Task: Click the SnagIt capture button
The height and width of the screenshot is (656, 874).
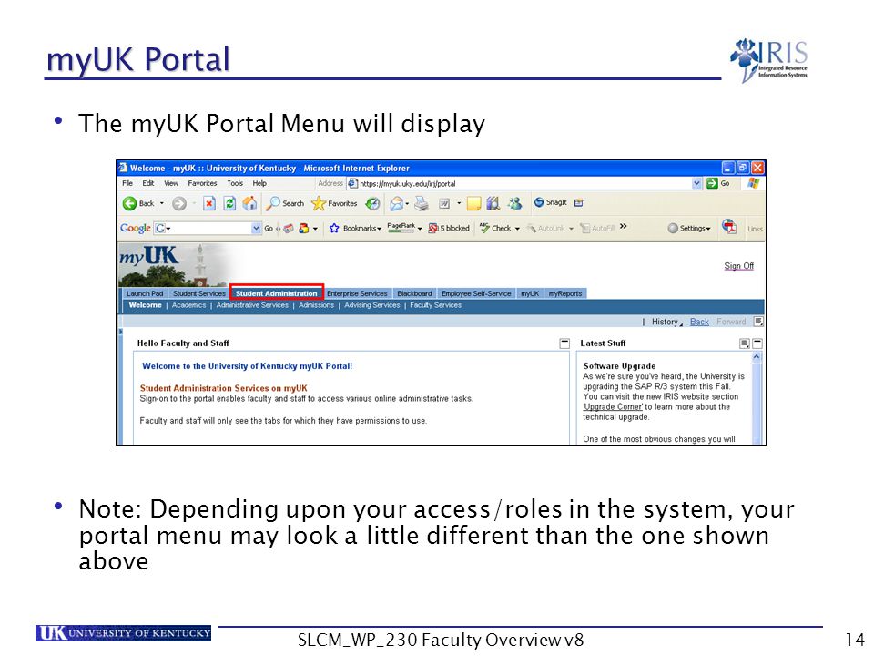Action: coord(550,202)
